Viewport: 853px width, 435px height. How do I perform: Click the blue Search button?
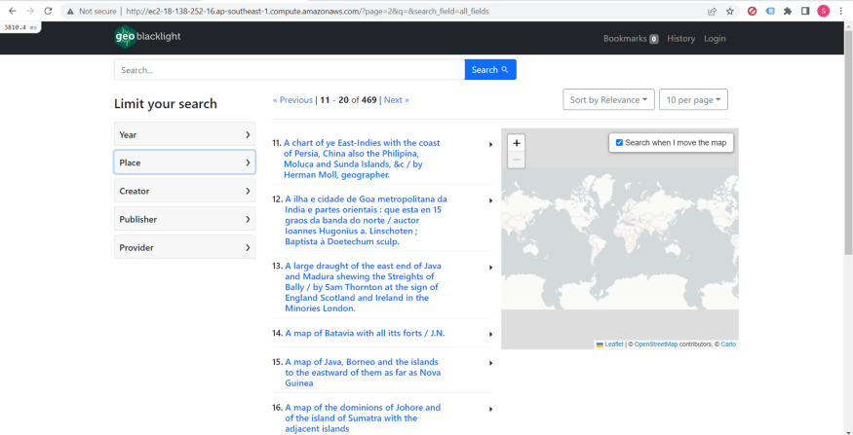tap(490, 69)
